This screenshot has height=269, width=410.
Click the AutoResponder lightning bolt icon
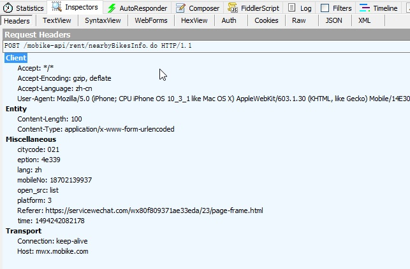tap(113, 8)
